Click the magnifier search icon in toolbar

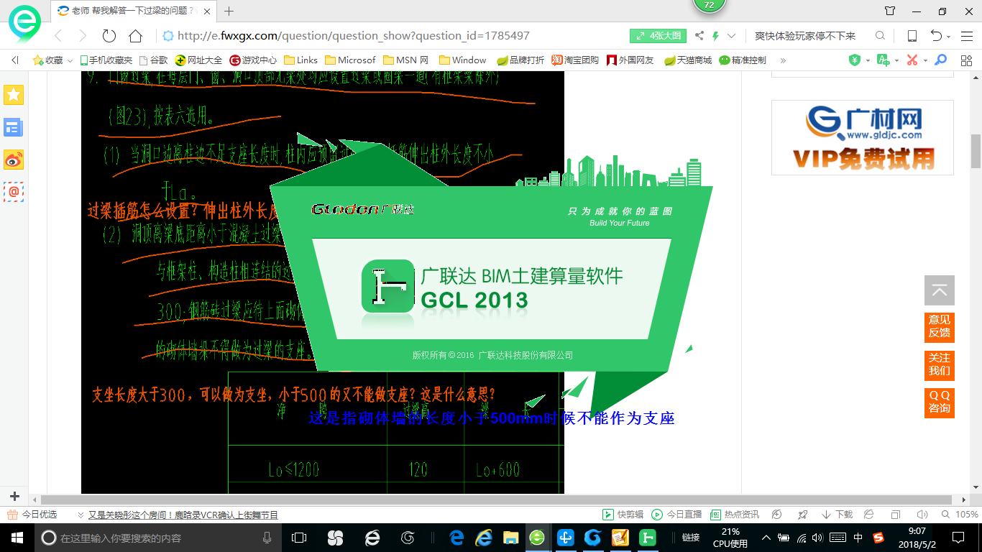point(880,36)
